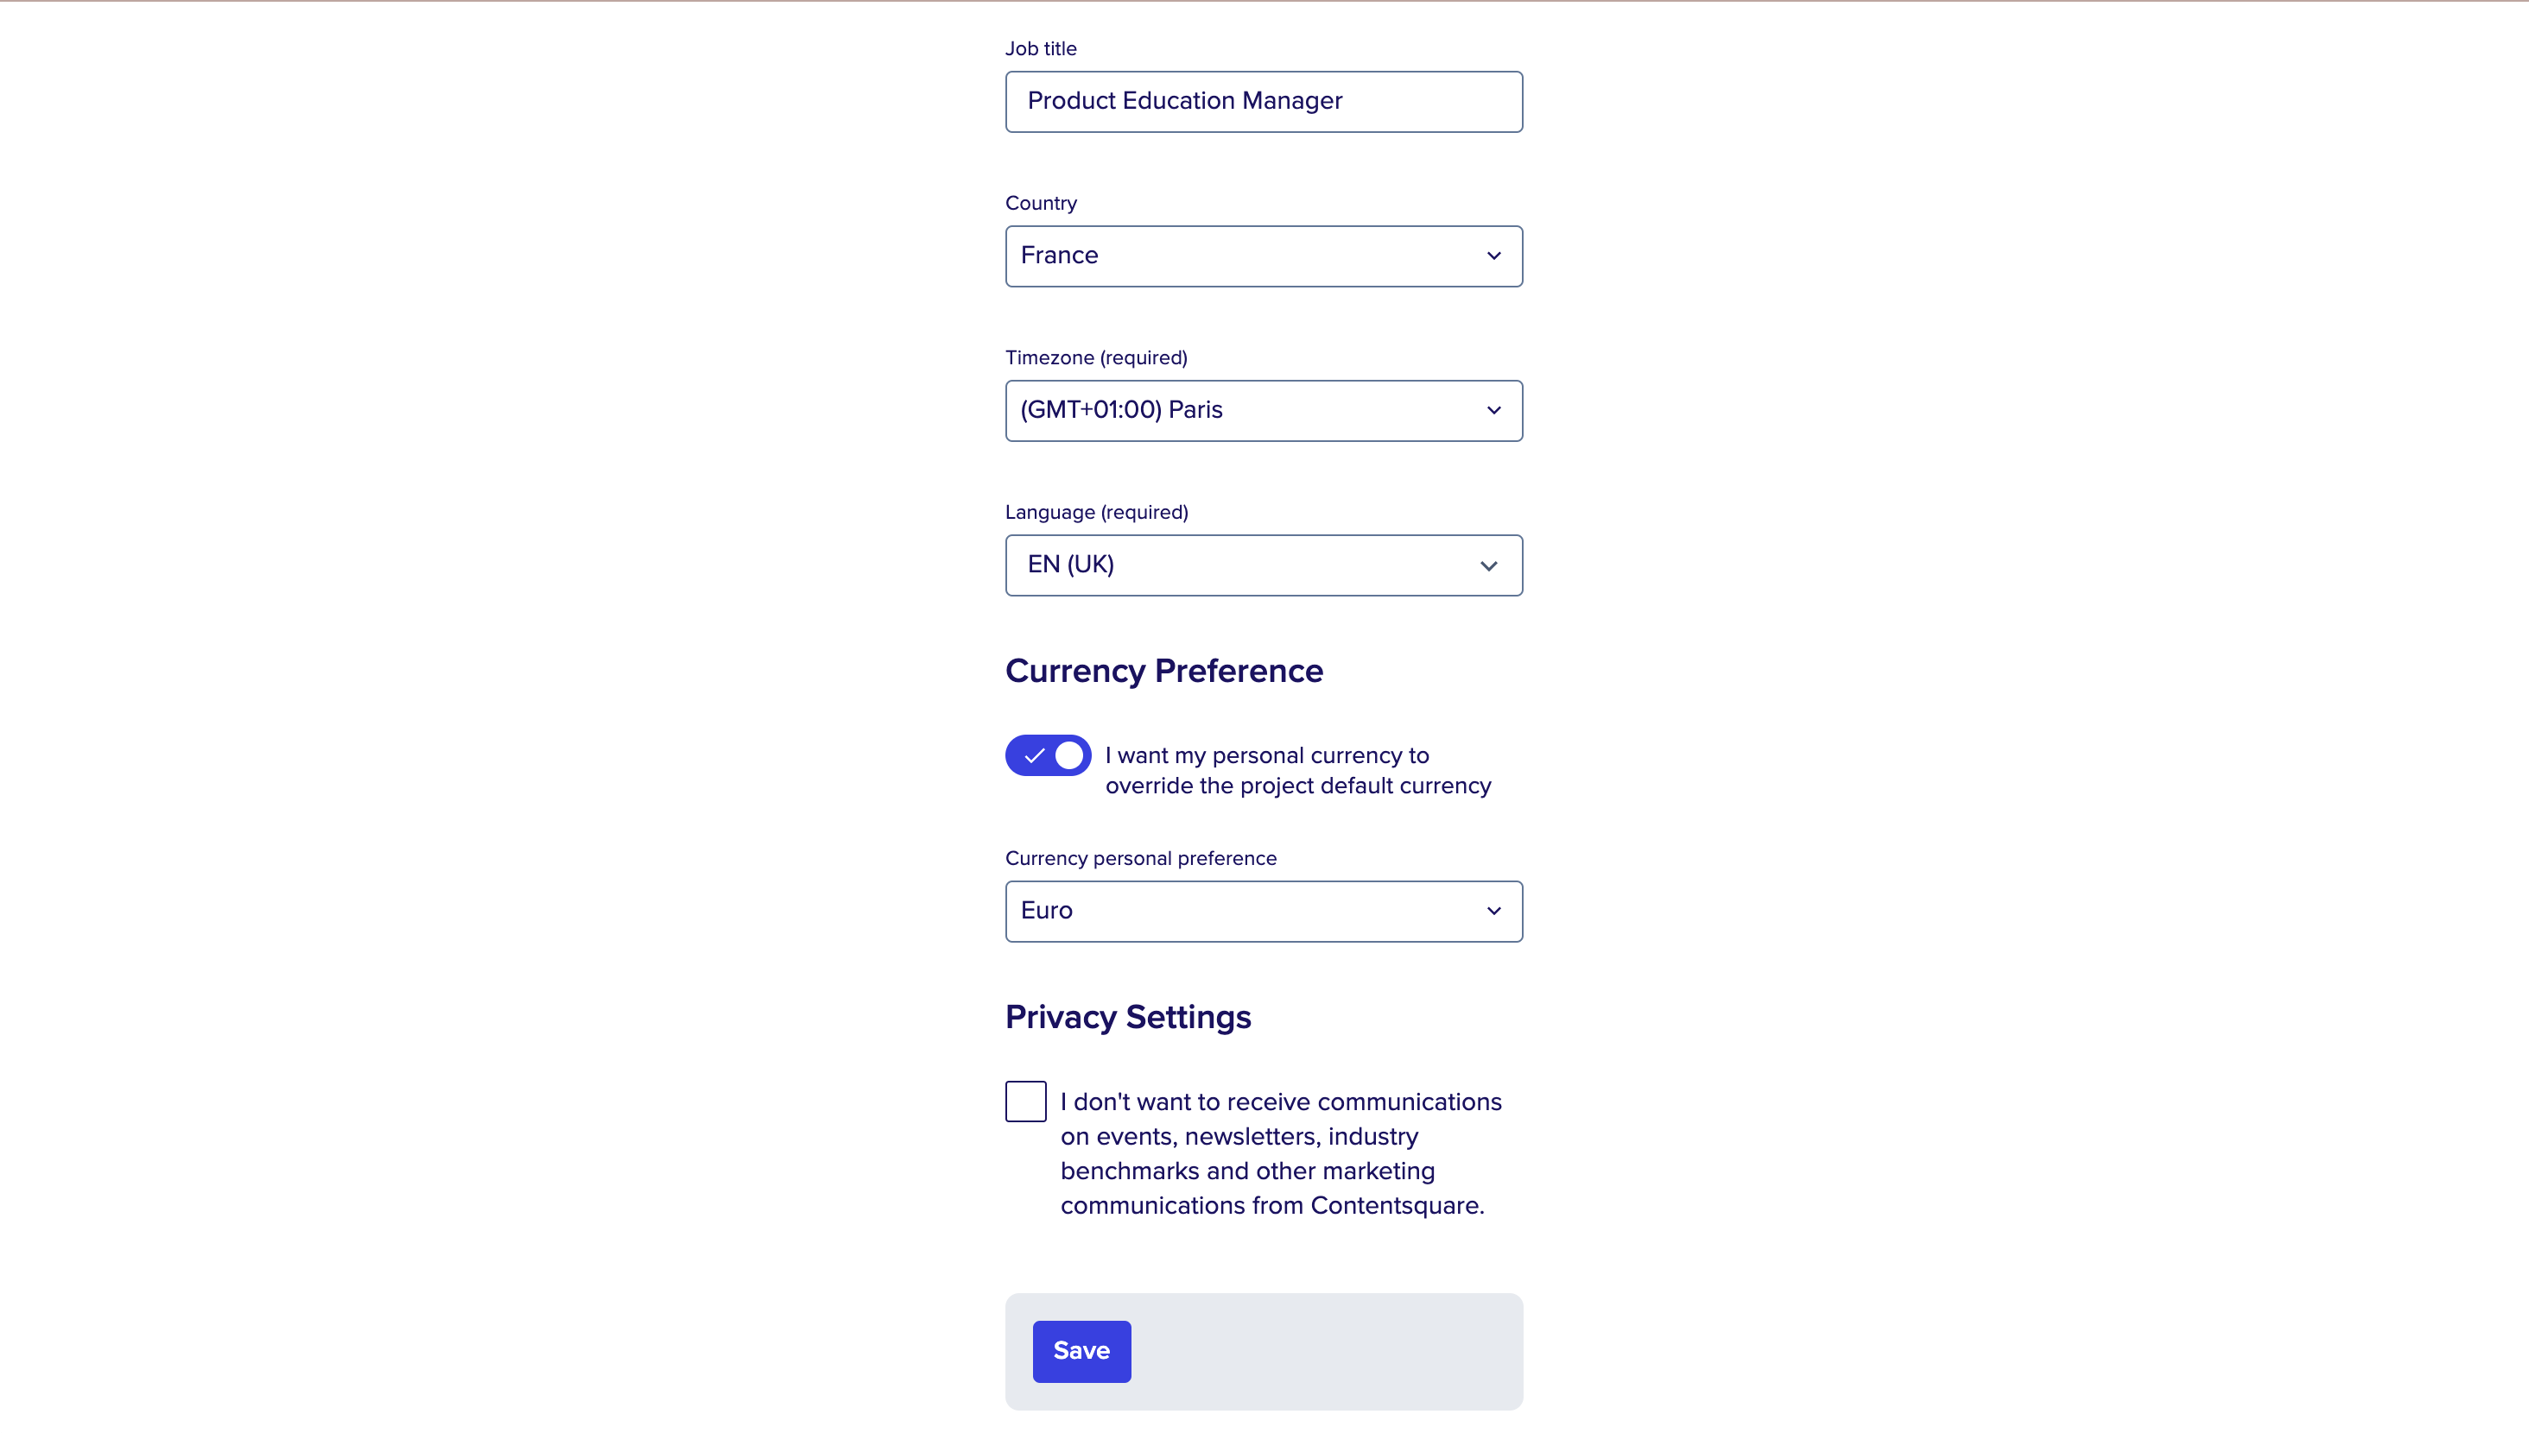Click the Save button

point(1081,1350)
